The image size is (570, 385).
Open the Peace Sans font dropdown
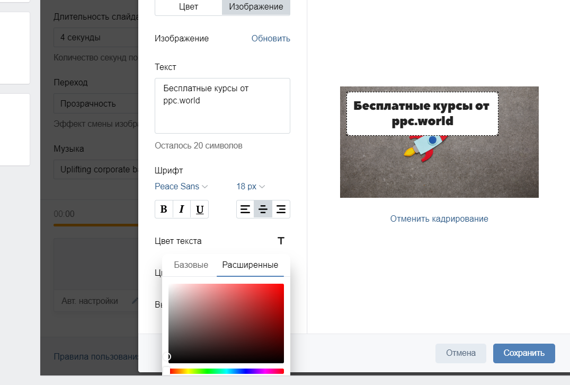click(180, 186)
